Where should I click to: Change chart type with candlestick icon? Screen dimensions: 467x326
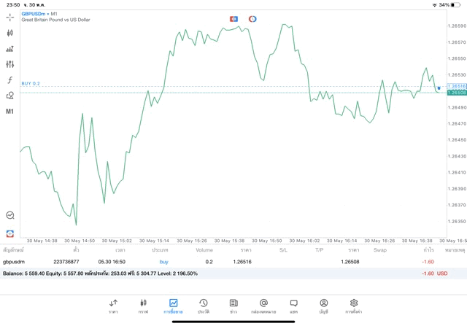(10, 33)
